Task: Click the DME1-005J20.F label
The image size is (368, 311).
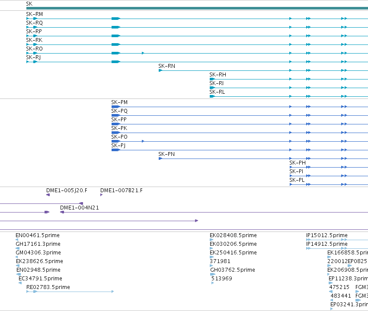Action: click(x=67, y=191)
